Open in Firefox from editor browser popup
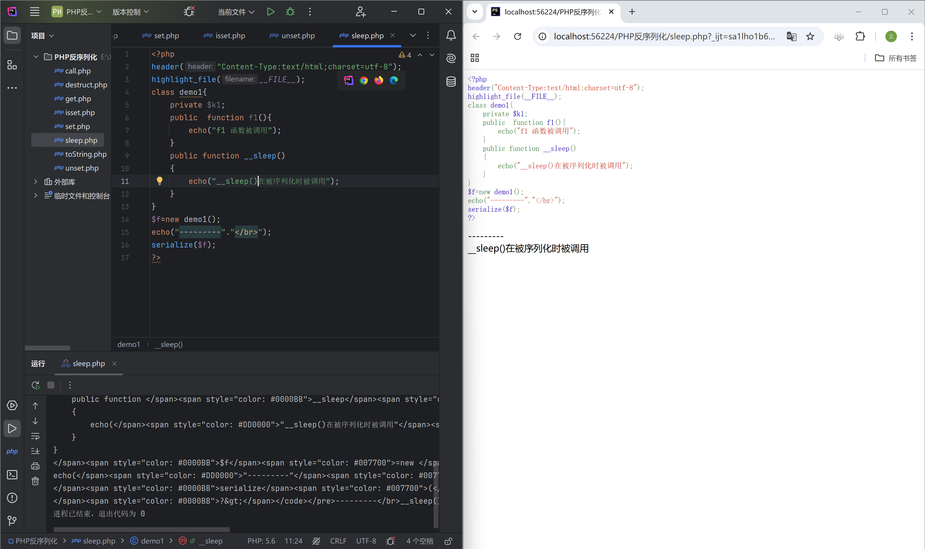Image resolution: width=925 pixels, height=549 pixels. [x=379, y=80]
